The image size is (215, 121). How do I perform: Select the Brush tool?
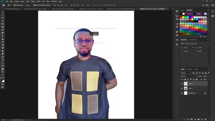(2, 36)
